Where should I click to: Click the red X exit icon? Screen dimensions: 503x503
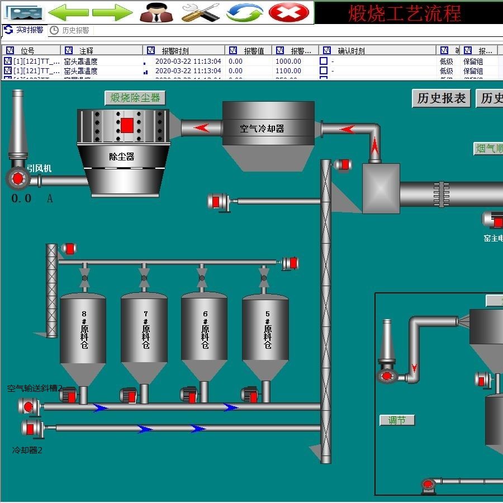(x=289, y=12)
